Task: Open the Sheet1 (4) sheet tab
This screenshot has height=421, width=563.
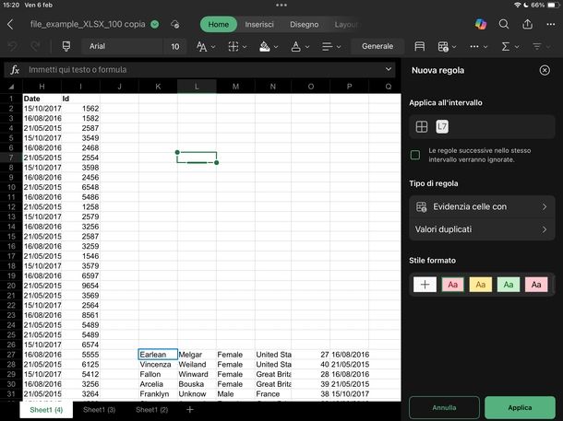Action: [46, 410]
